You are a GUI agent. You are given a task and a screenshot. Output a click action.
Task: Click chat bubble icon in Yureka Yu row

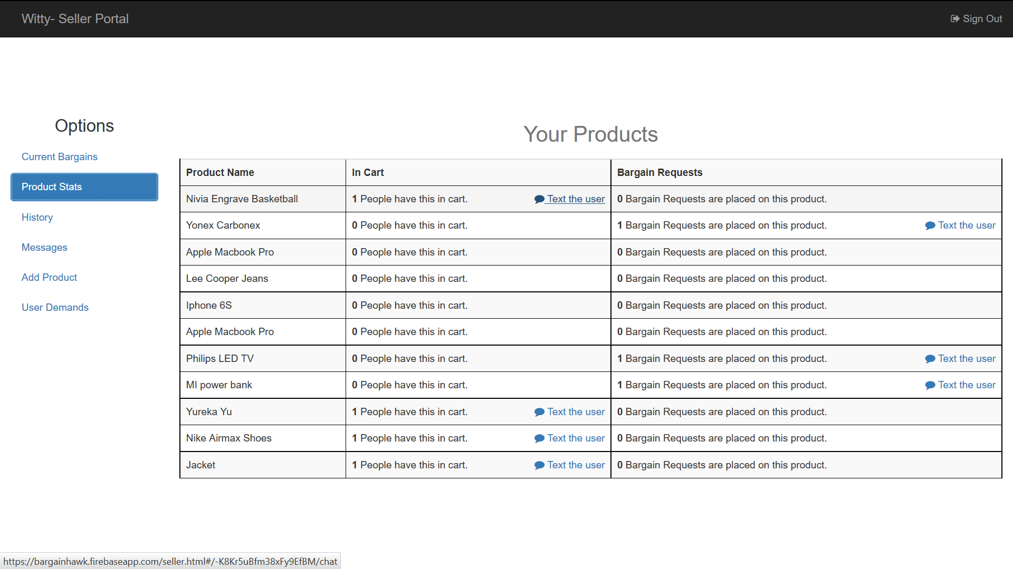click(x=539, y=413)
